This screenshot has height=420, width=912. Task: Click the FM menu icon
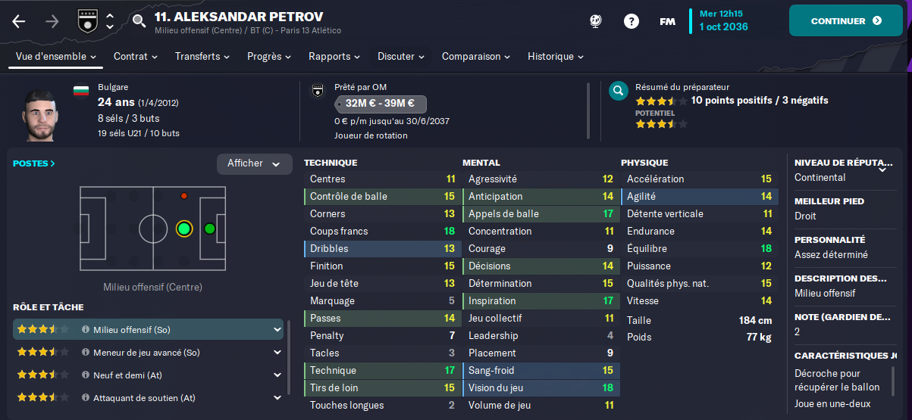tap(667, 21)
